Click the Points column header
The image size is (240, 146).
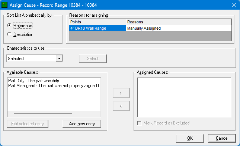pyautogui.click(x=97, y=22)
